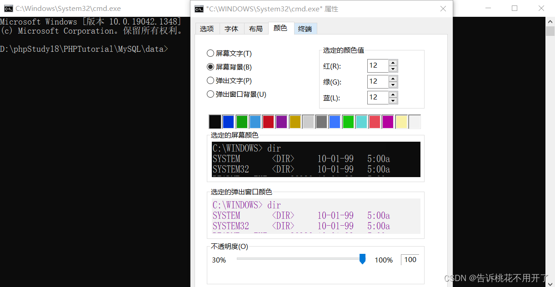Switch to the 字体 tab
Image resolution: width=555 pixels, height=287 pixels.
(231, 29)
